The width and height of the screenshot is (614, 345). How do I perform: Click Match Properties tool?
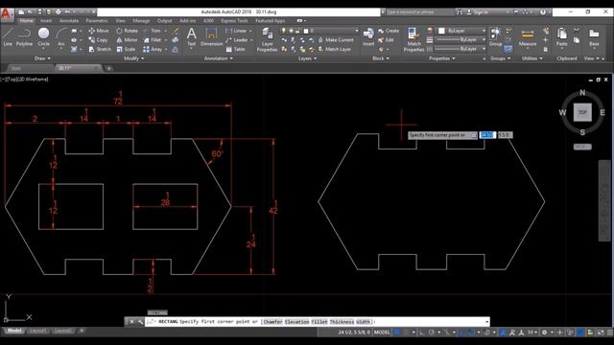point(413,39)
